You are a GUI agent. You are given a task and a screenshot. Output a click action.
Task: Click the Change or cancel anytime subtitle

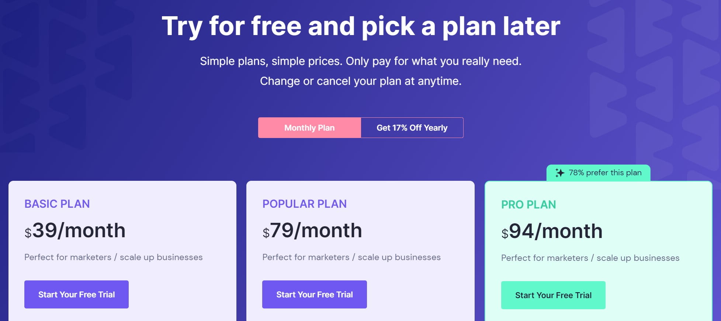[360, 81]
